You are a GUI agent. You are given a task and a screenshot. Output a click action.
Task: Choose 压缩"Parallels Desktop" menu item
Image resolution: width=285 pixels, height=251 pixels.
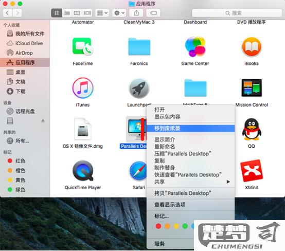(190, 154)
